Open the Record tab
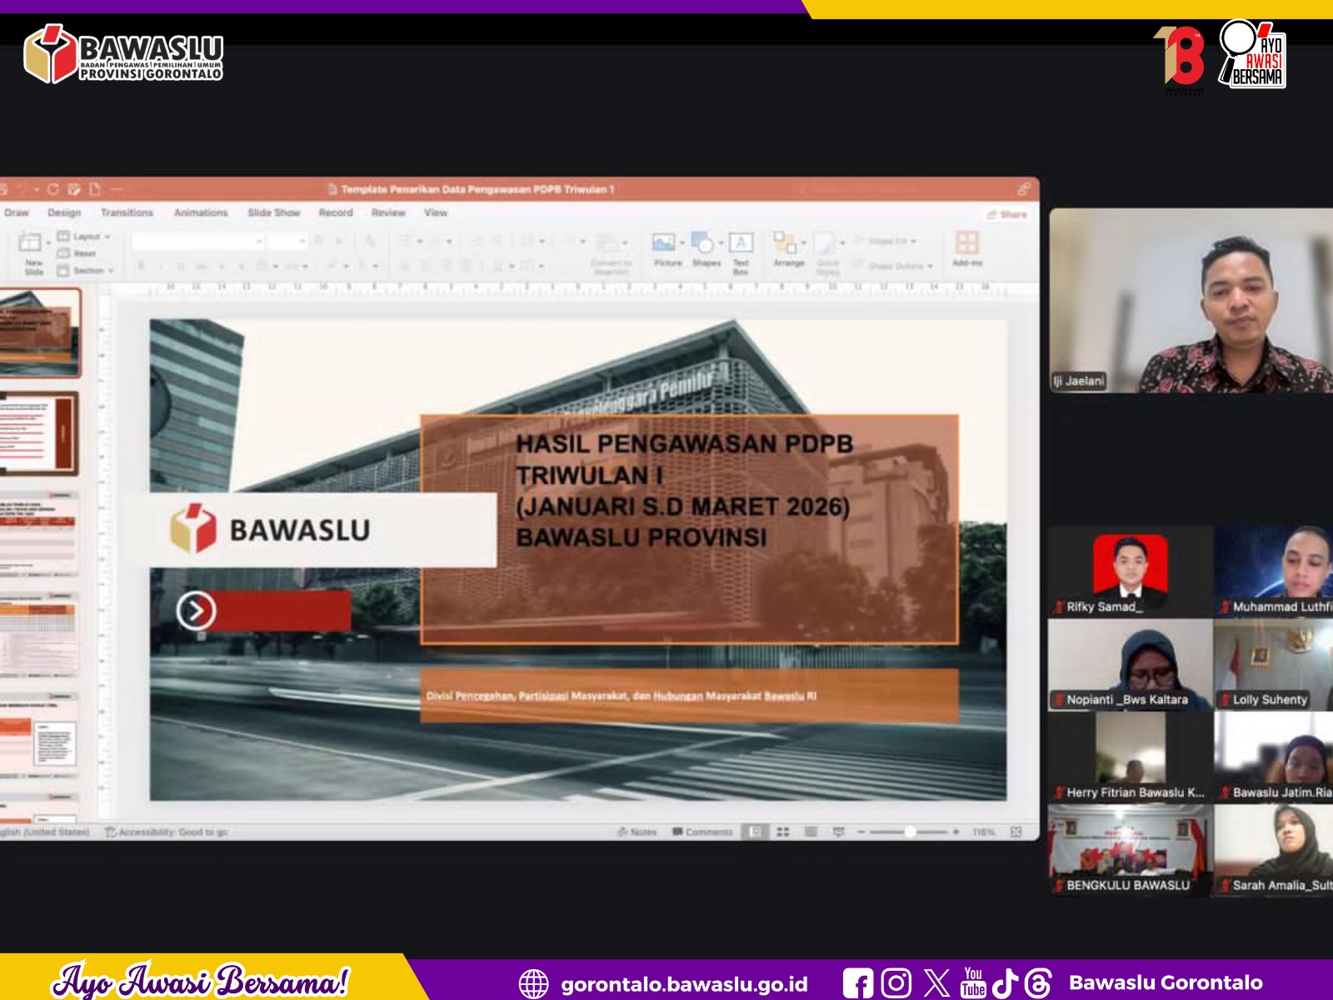This screenshot has width=1333, height=1000. point(336,212)
